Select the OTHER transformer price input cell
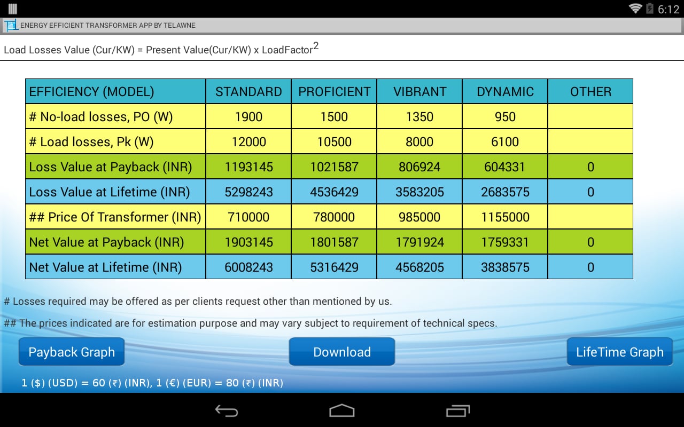Image resolution: width=684 pixels, height=427 pixels. pyautogui.click(x=590, y=217)
